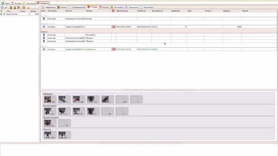278x156 pixels.
Task: Open the История tab
Action: point(17,3)
